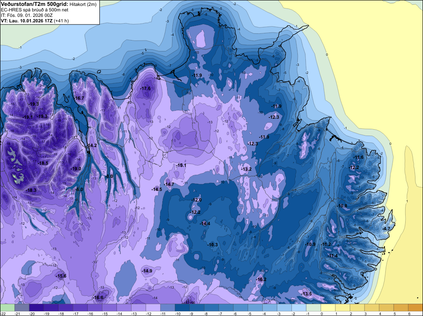This screenshot has height=316, width=423.
Task: Click the temperature value -18.5
Action: point(43,163)
